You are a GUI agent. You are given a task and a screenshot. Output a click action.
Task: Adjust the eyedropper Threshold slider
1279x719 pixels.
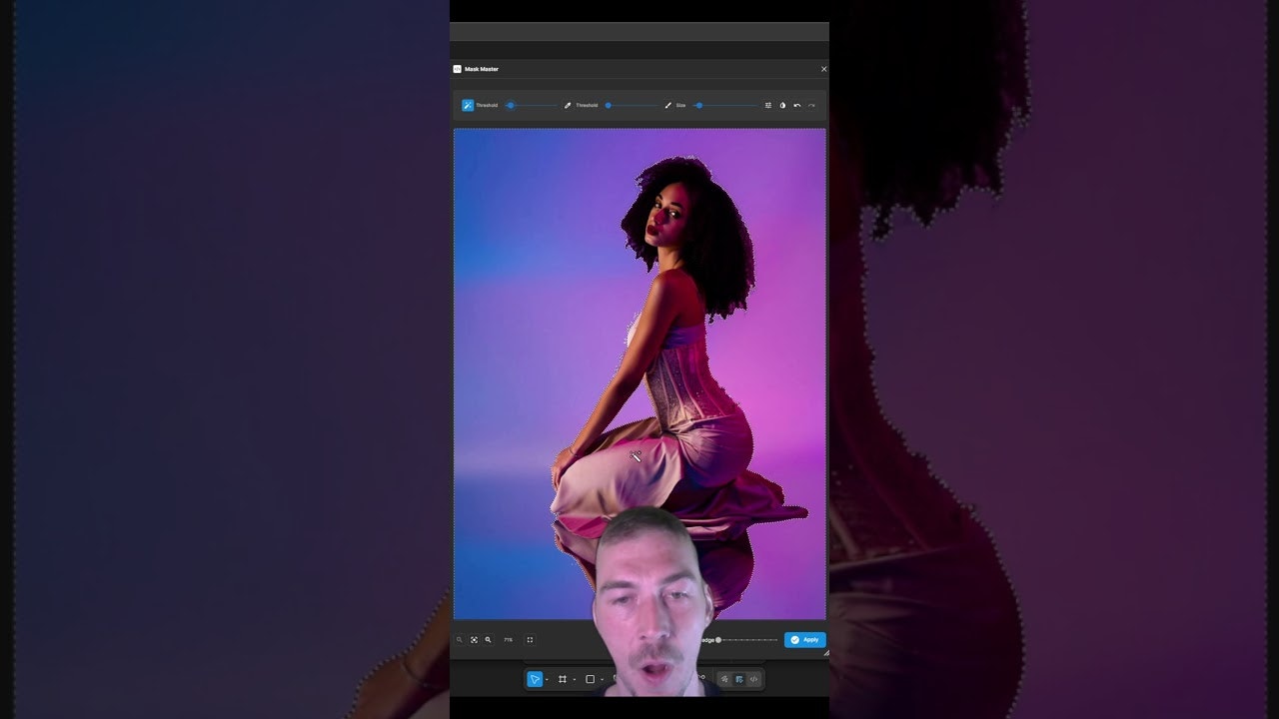click(x=631, y=105)
